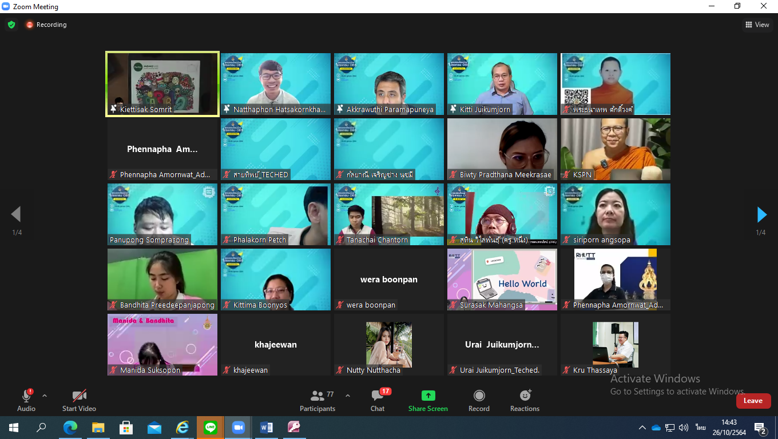The height and width of the screenshot is (439, 778).
Task: Select Urai Juikumjorn_Teched tile
Action: click(502, 345)
